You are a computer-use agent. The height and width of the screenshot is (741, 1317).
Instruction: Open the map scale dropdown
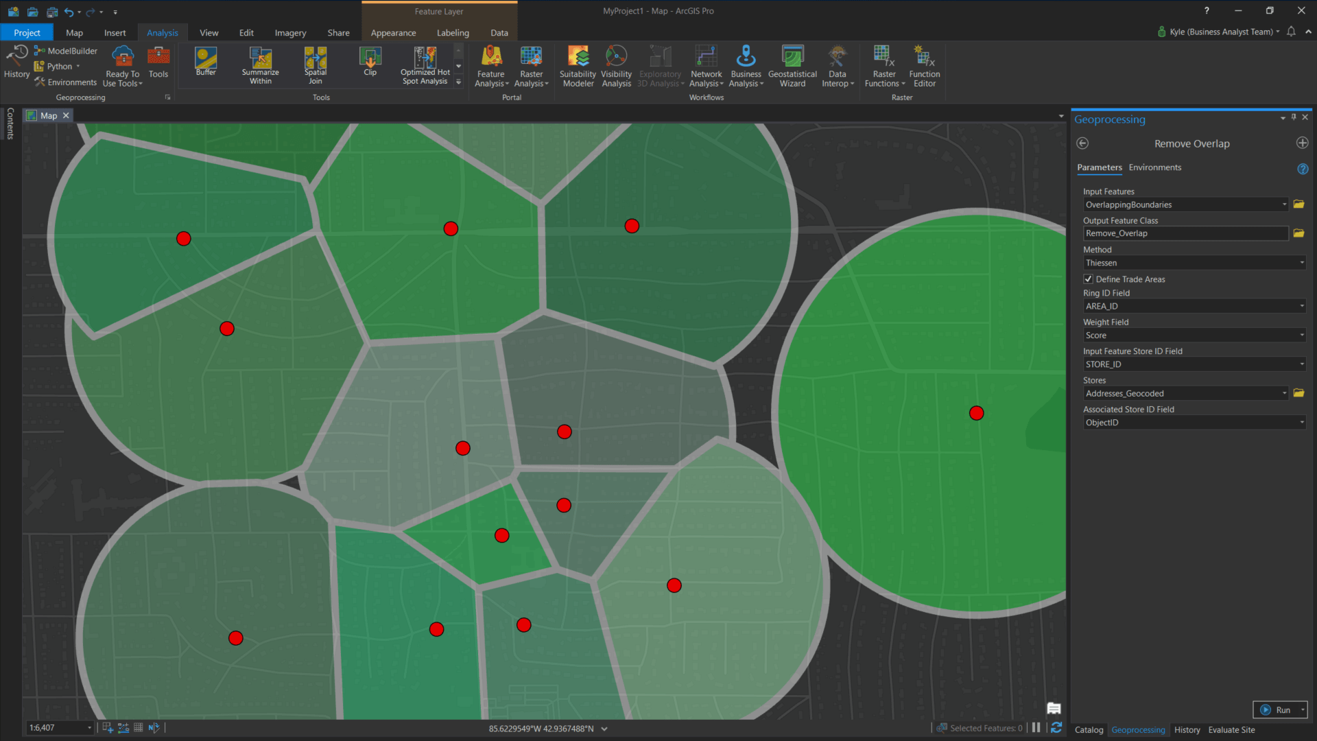coord(88,727)
